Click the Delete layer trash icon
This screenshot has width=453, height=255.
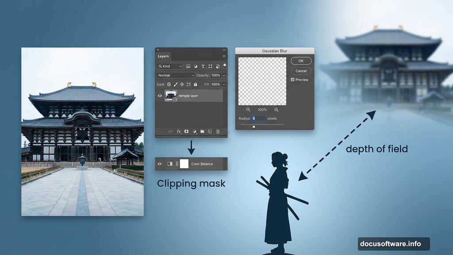coord(217,131)
